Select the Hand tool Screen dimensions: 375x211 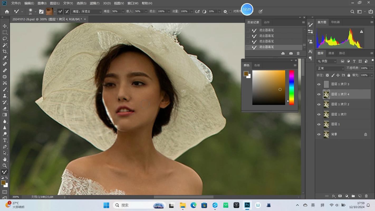[5, 159]
